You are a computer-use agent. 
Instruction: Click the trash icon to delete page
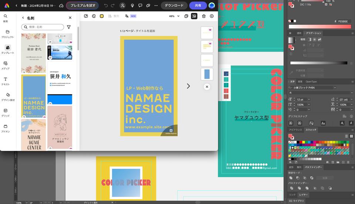pyautogui.click(x=204, y=16)
